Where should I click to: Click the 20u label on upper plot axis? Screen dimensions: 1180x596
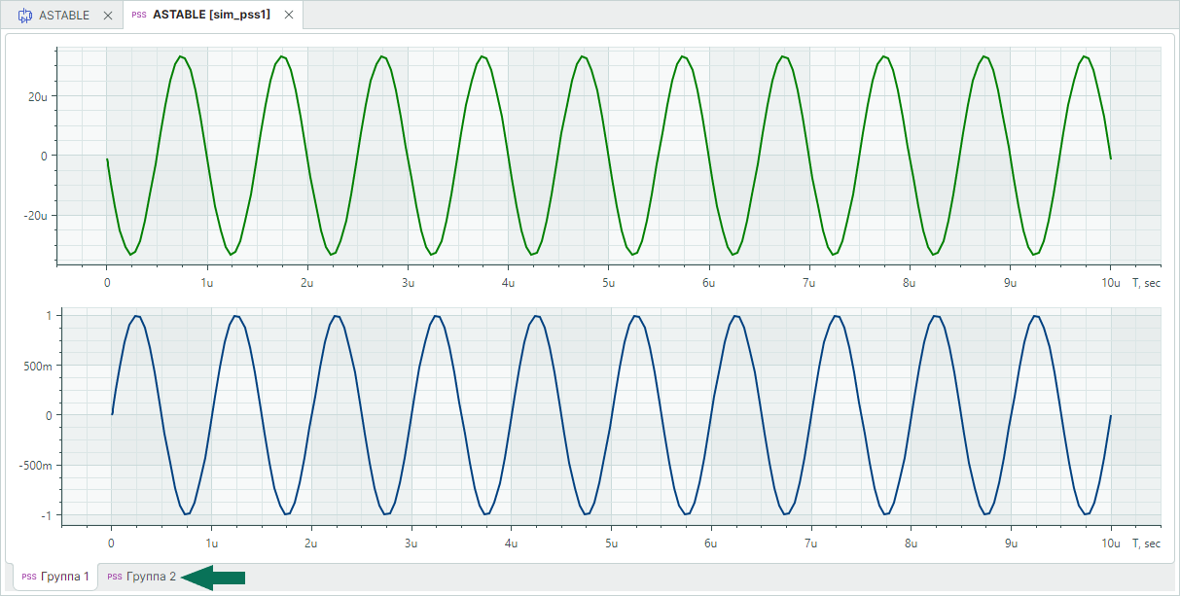[36, 96]
